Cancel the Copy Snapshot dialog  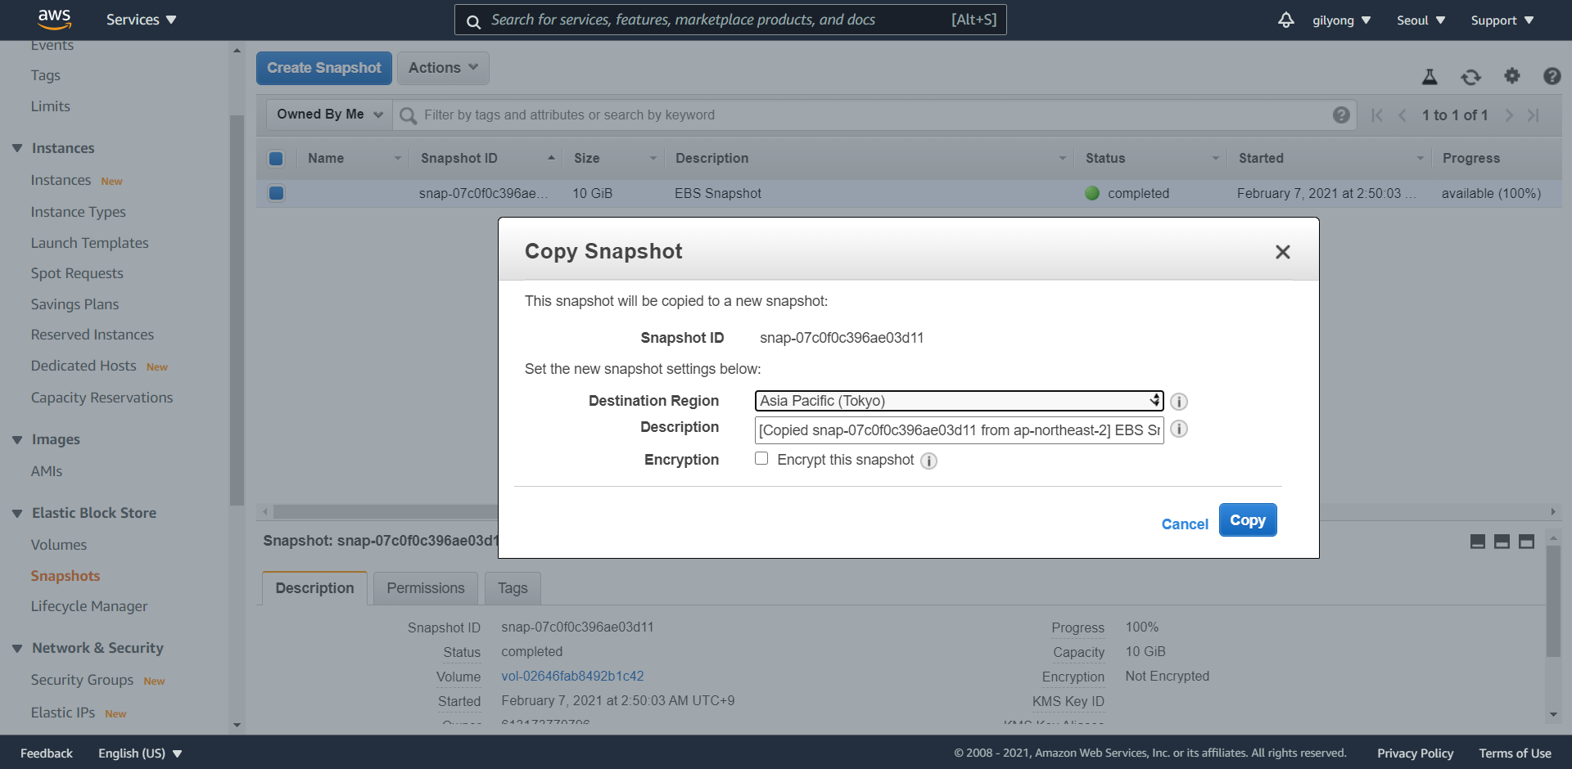click(1185, 524)
